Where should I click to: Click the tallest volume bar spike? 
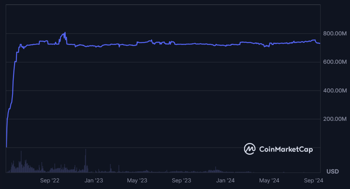[86, 150]
